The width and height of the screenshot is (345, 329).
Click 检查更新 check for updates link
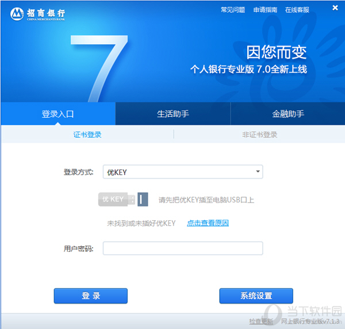coord(261,322)
